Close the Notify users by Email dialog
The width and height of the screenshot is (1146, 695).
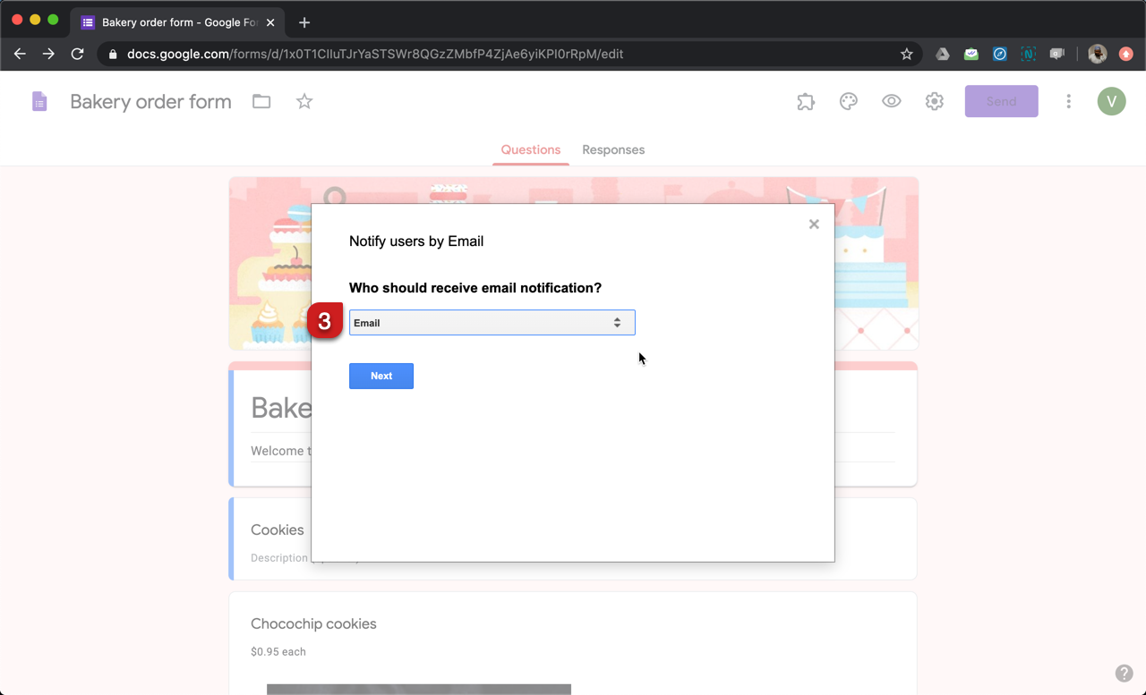(x=814, y=224)
